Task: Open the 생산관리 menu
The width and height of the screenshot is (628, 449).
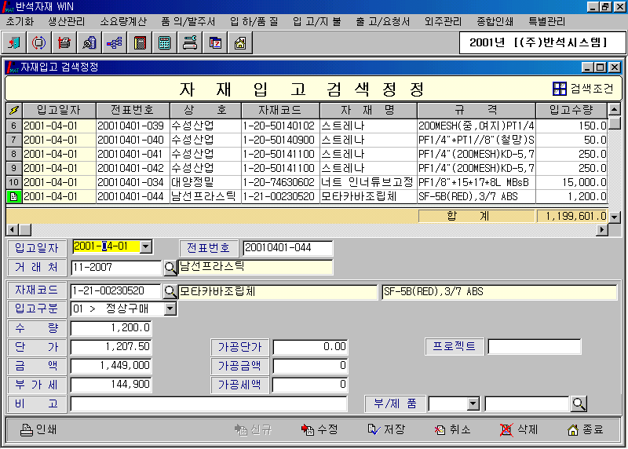Action: point(69,21)
